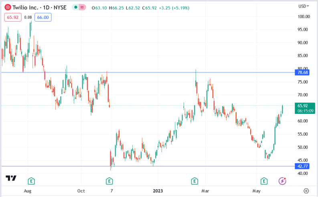Click the 75.00 price scale label
Screen dimensions: 318x197
(x=303, y=82)
